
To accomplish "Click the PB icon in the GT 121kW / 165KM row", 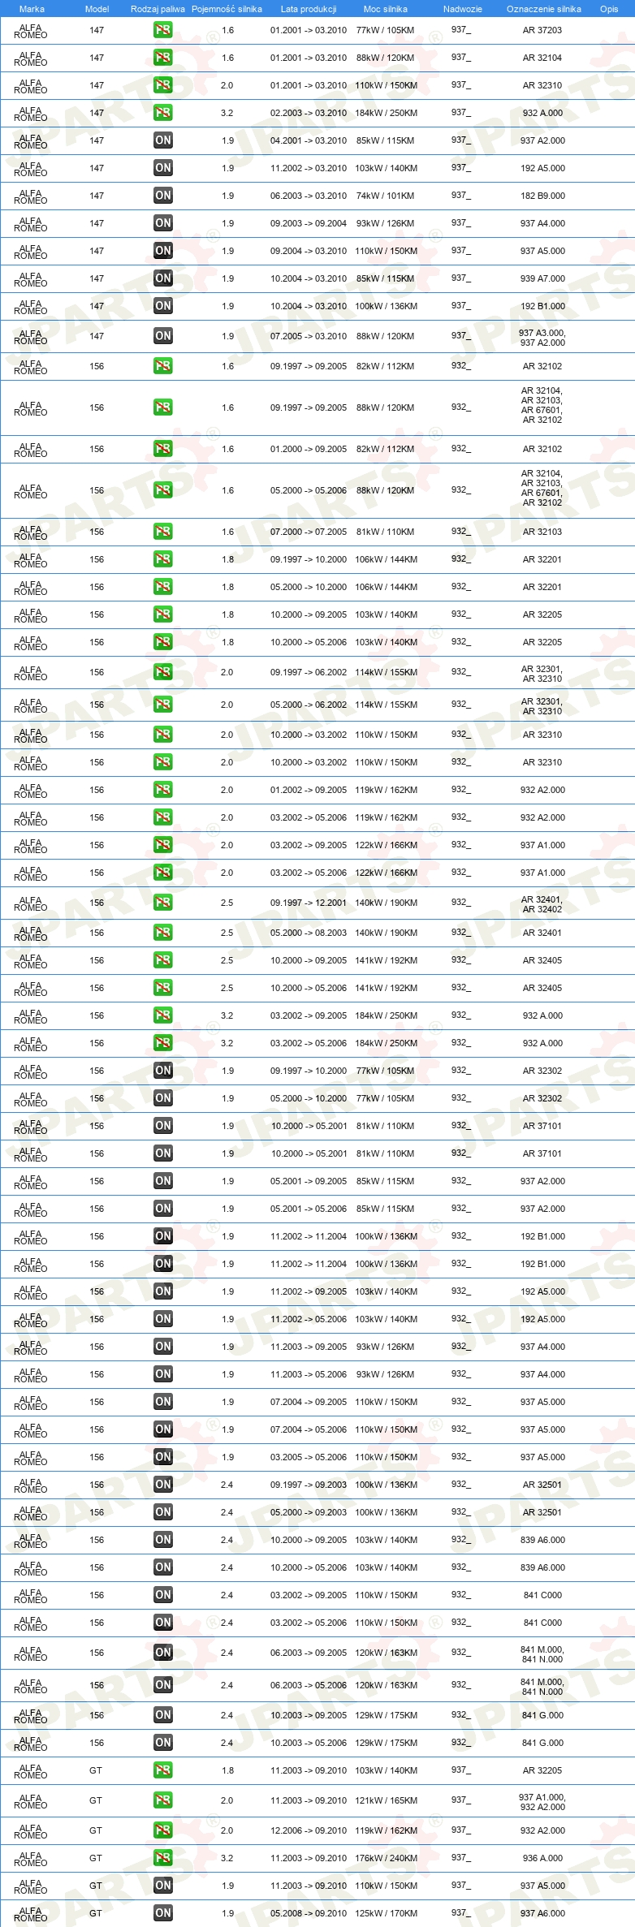I will point(163,1800).
